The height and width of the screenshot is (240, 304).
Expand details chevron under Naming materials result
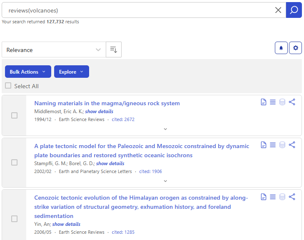(165, 129)
